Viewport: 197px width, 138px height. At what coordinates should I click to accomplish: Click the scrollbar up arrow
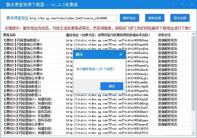(193, 34)
